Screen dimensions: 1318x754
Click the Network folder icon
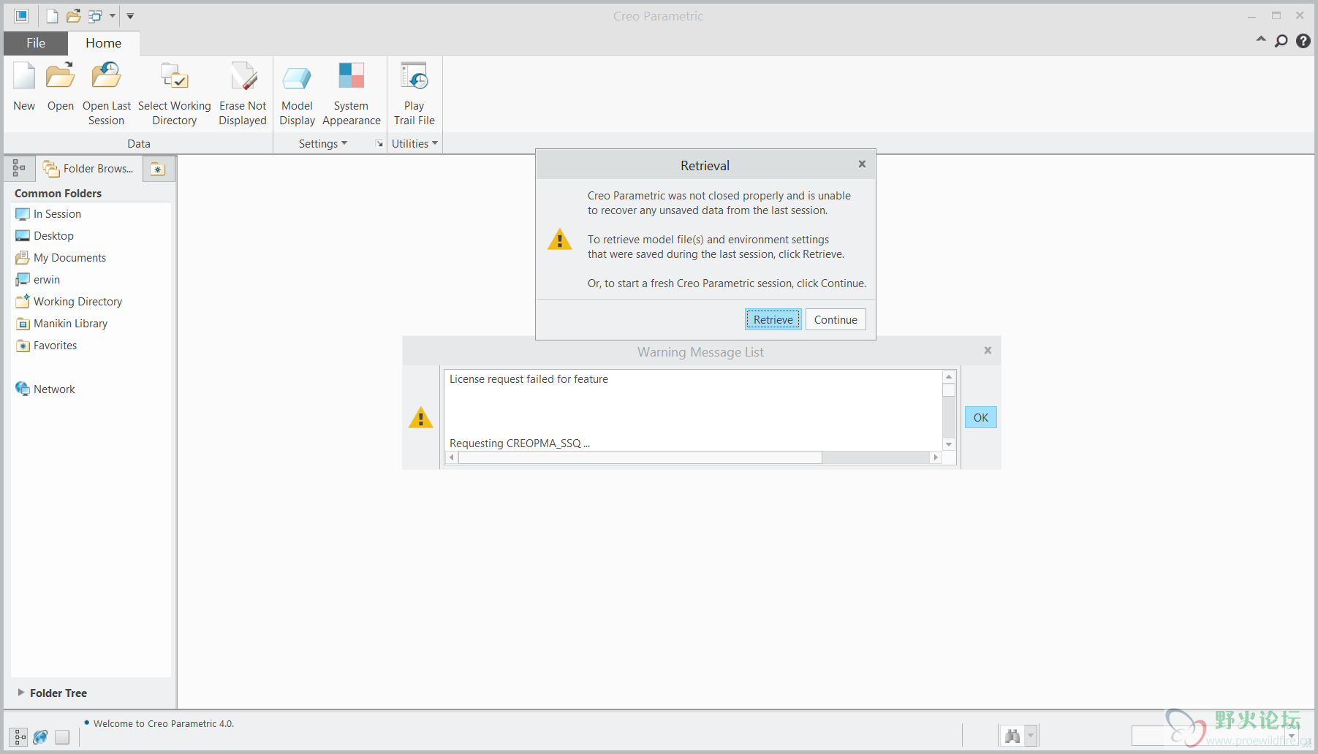pyautogui.click(x=23, y=389)
